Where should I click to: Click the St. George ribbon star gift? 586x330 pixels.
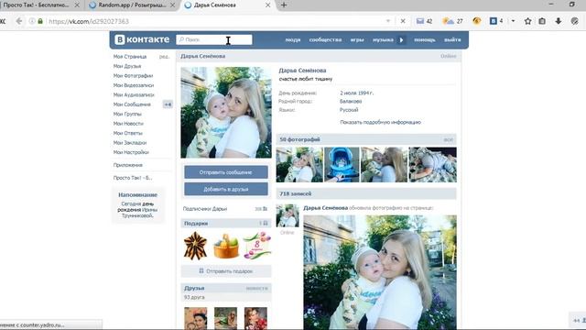click(195, 246)
